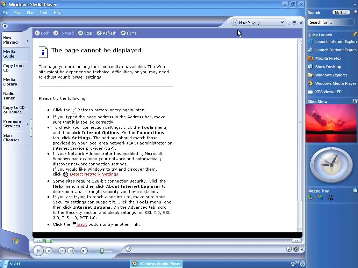The width and height of the screenshot is (358, 268).
Task: Click the Quick Launch lightning bolt icon
Action: coord(355,35)
